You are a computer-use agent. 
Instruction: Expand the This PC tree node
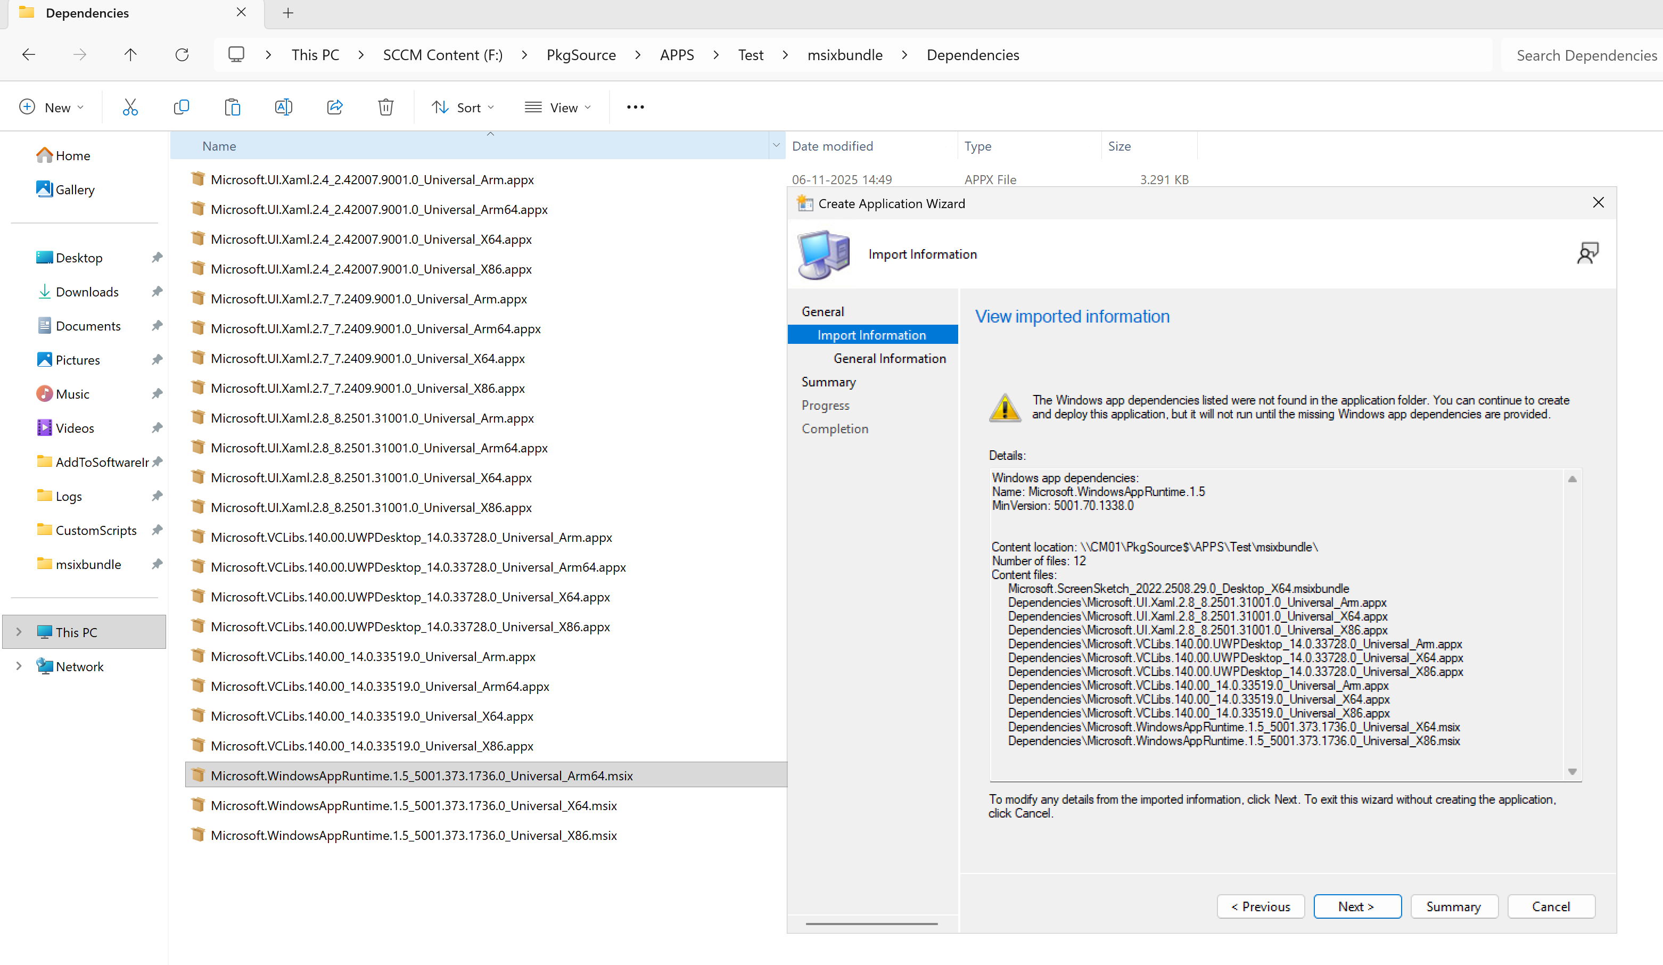tap(19, 632)
